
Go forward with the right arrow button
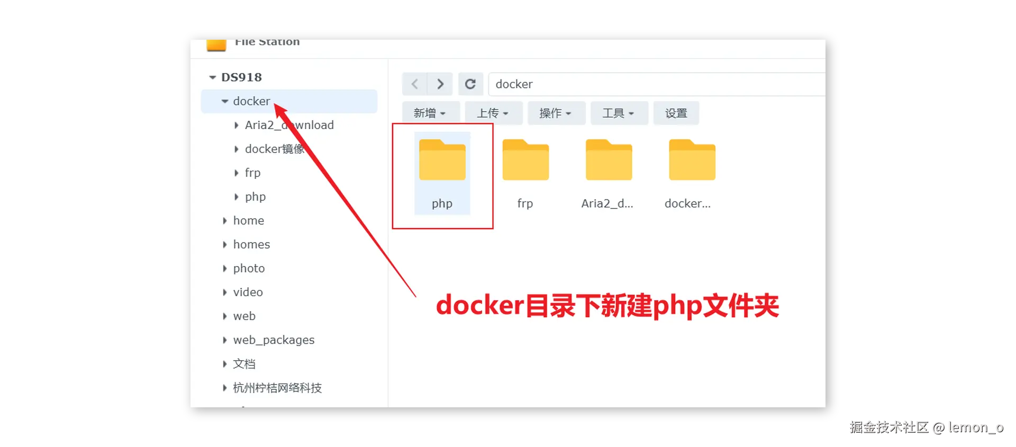(440, 84)
